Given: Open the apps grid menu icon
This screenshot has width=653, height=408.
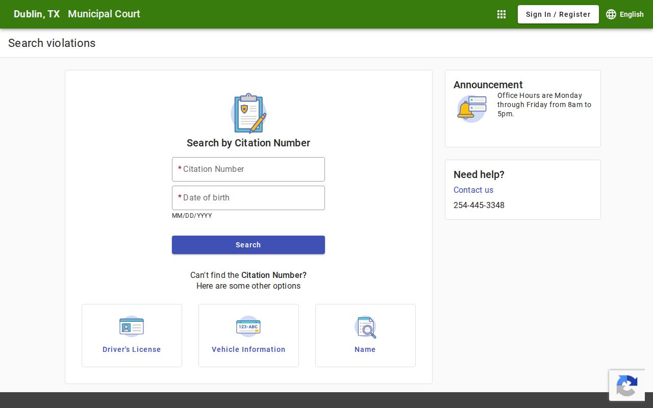Looking at the screenshot, I should [501, 14].
